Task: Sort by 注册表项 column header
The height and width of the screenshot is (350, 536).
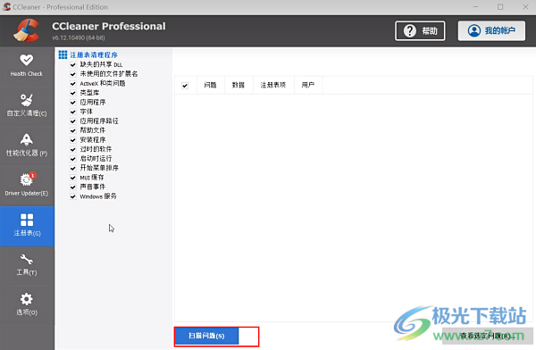Action: (x=273, y=85)
